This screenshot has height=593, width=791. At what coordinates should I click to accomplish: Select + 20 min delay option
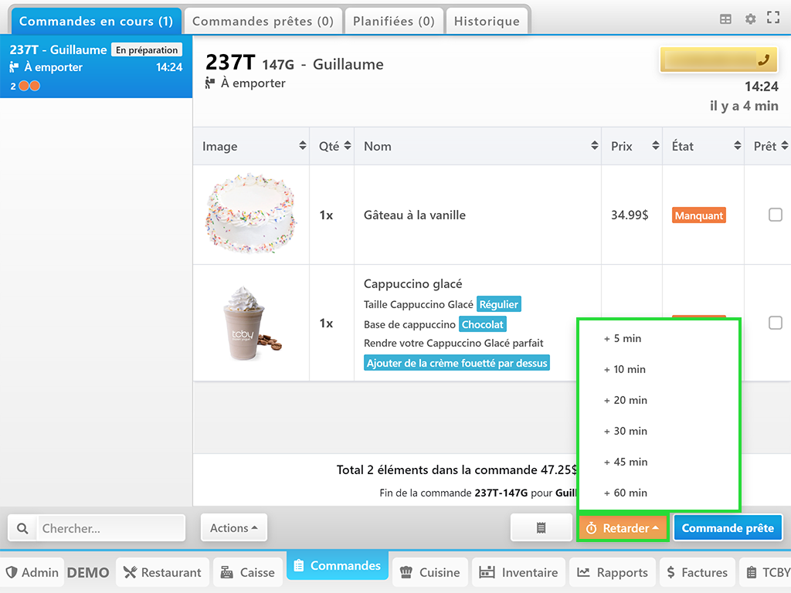(x=626, y=400)
